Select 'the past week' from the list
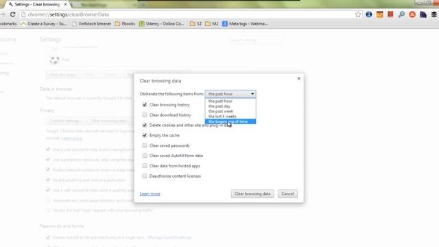This screenshot has width=439, height=247. (230, 111)
